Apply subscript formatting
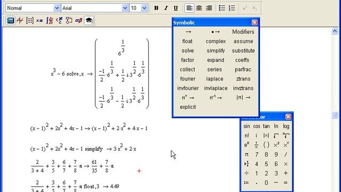 255,8
